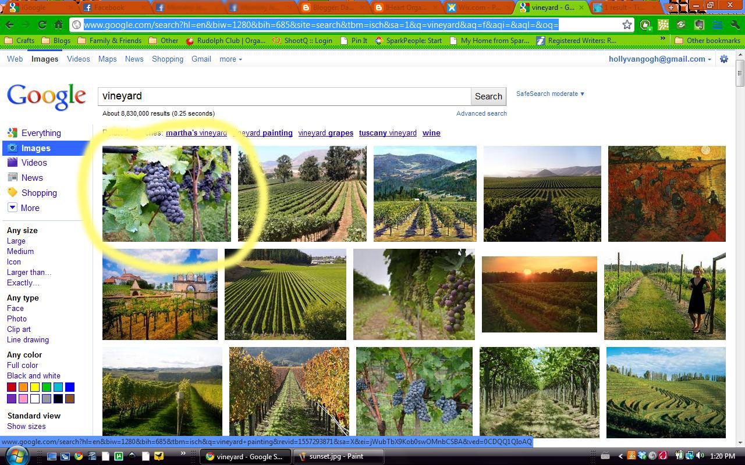Filter by Line drawing type
The height and width of the screenshot is (465, 745).
(x=28, y=340)
